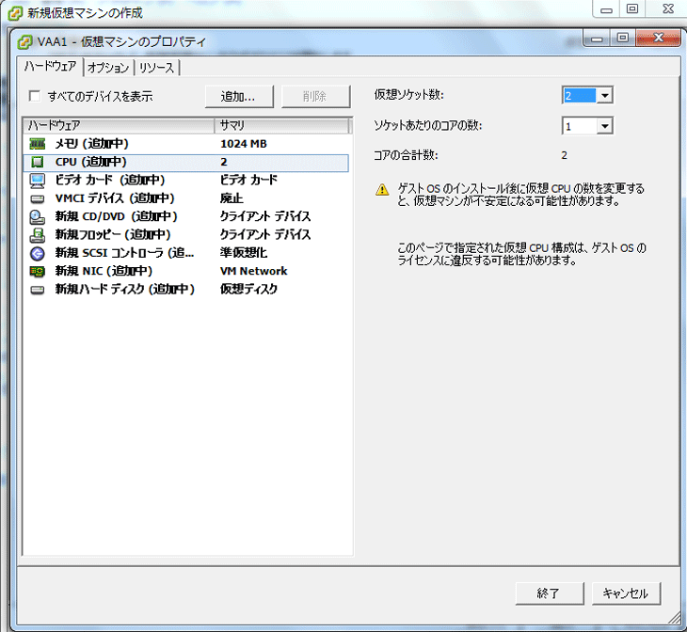Image resolution: width=687 pixels, height=632 pixels.
Task: Click the 準仮想化 summary value
Action: (x=244, y=253)
